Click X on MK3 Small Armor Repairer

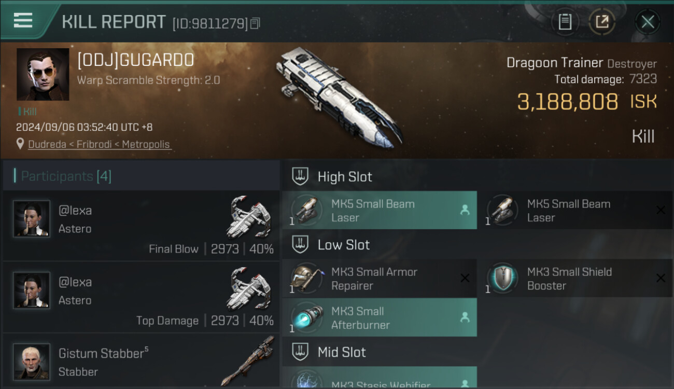(465, 278)
